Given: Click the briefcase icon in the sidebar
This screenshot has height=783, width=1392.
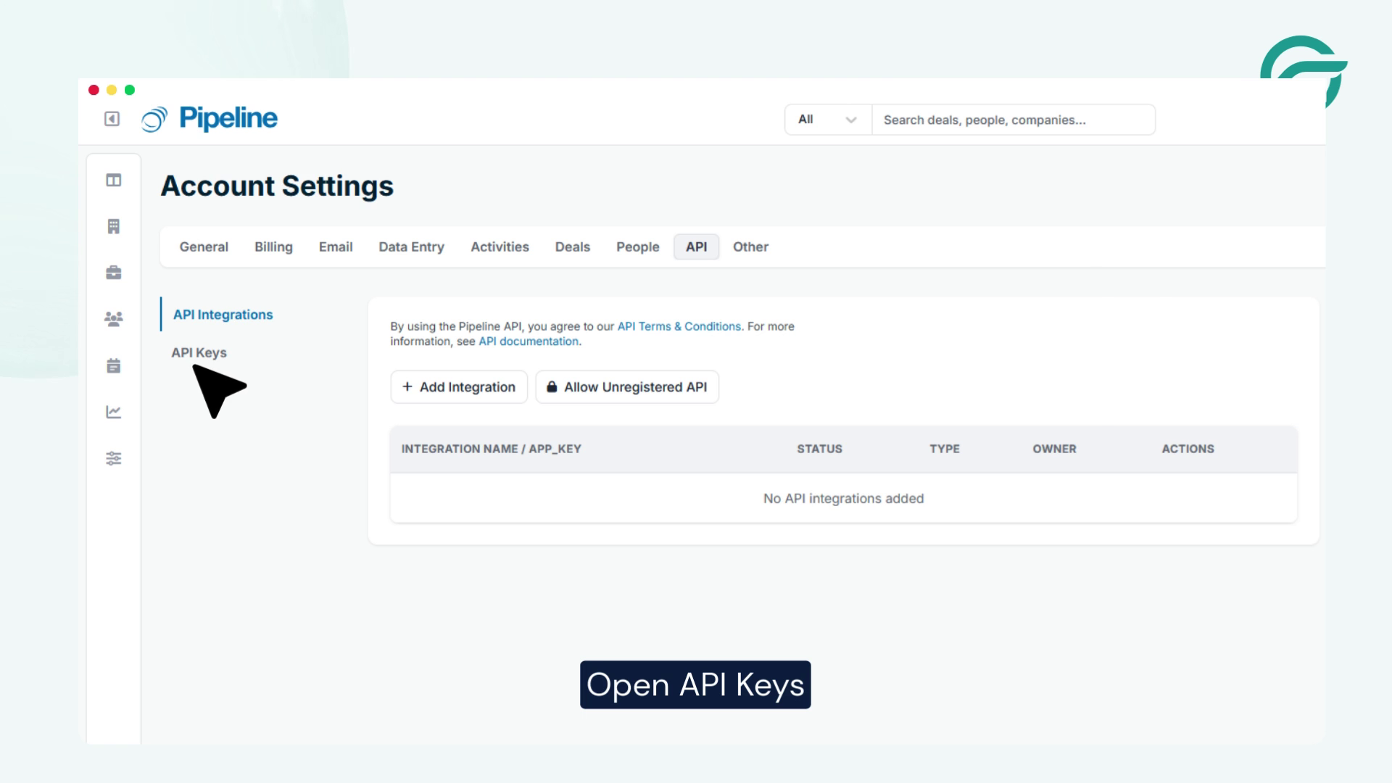Looking at the screenshot, I should tap(113, 273).
